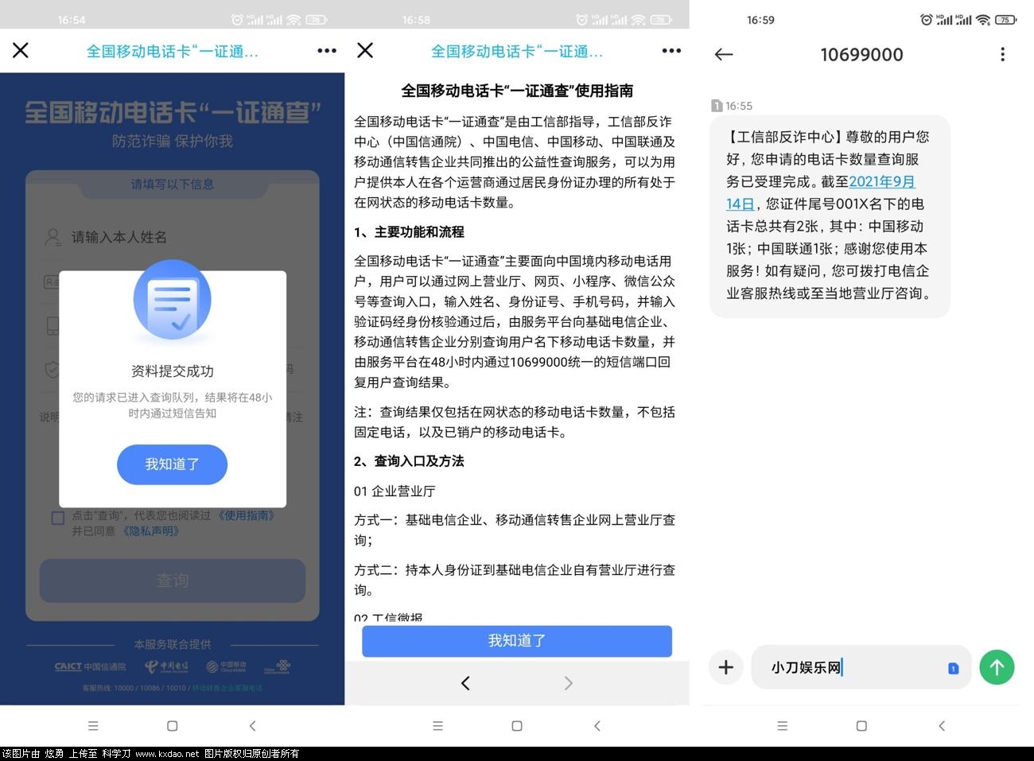Send the message with the green arrow icon
This screenshot has width=1034, height=761.
997,667
